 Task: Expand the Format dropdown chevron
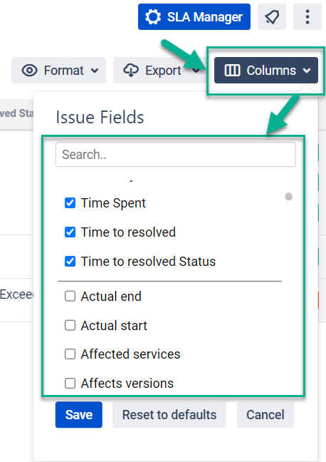click(95, 71)
